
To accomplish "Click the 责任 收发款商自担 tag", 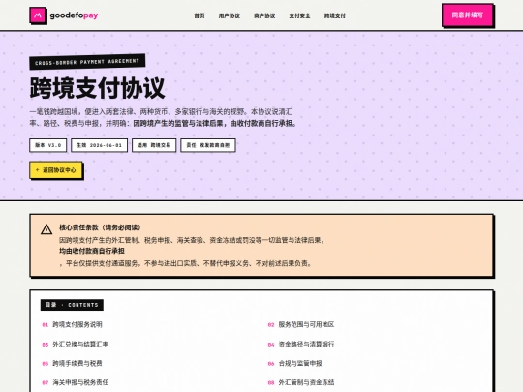I will point(208,145).
